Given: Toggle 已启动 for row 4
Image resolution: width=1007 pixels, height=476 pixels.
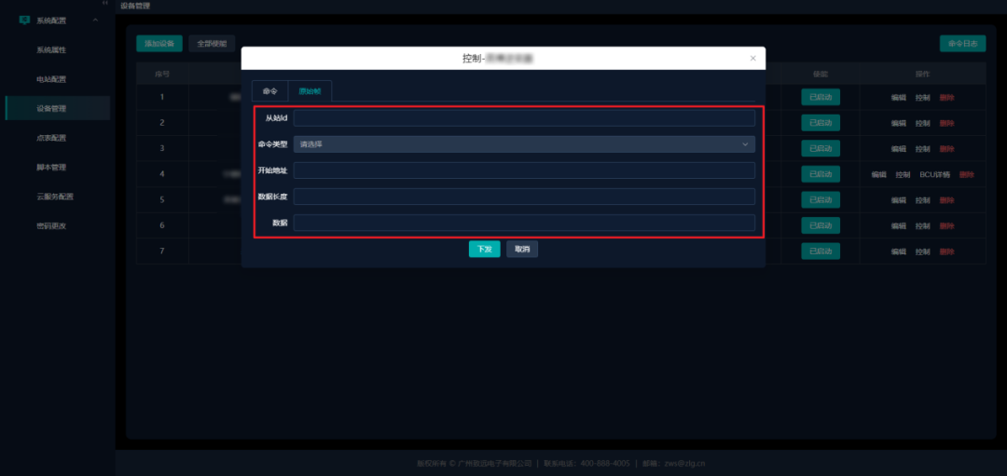Looking at the screenshot, I should click(821, 174).
